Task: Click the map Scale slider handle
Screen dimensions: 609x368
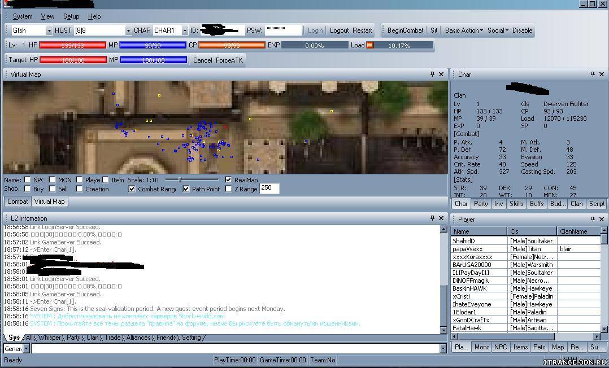Action: [x=180, y=179]
